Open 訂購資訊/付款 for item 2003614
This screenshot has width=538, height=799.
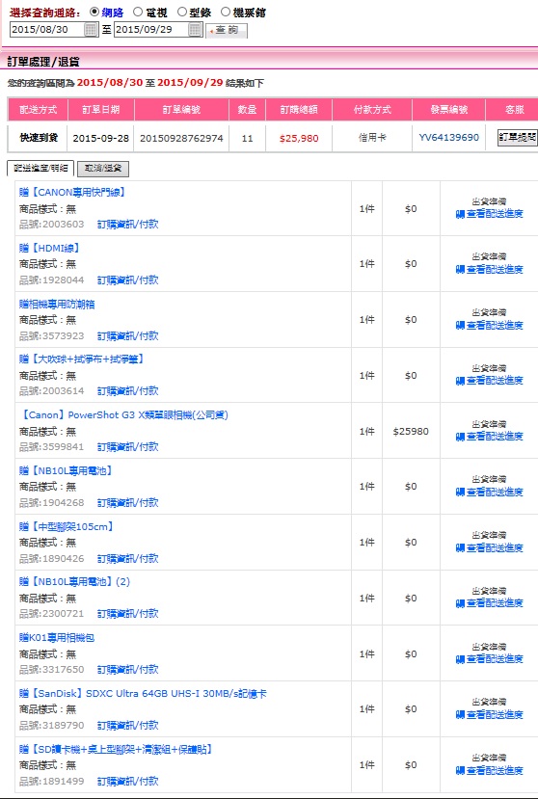[x=127, y=391]
